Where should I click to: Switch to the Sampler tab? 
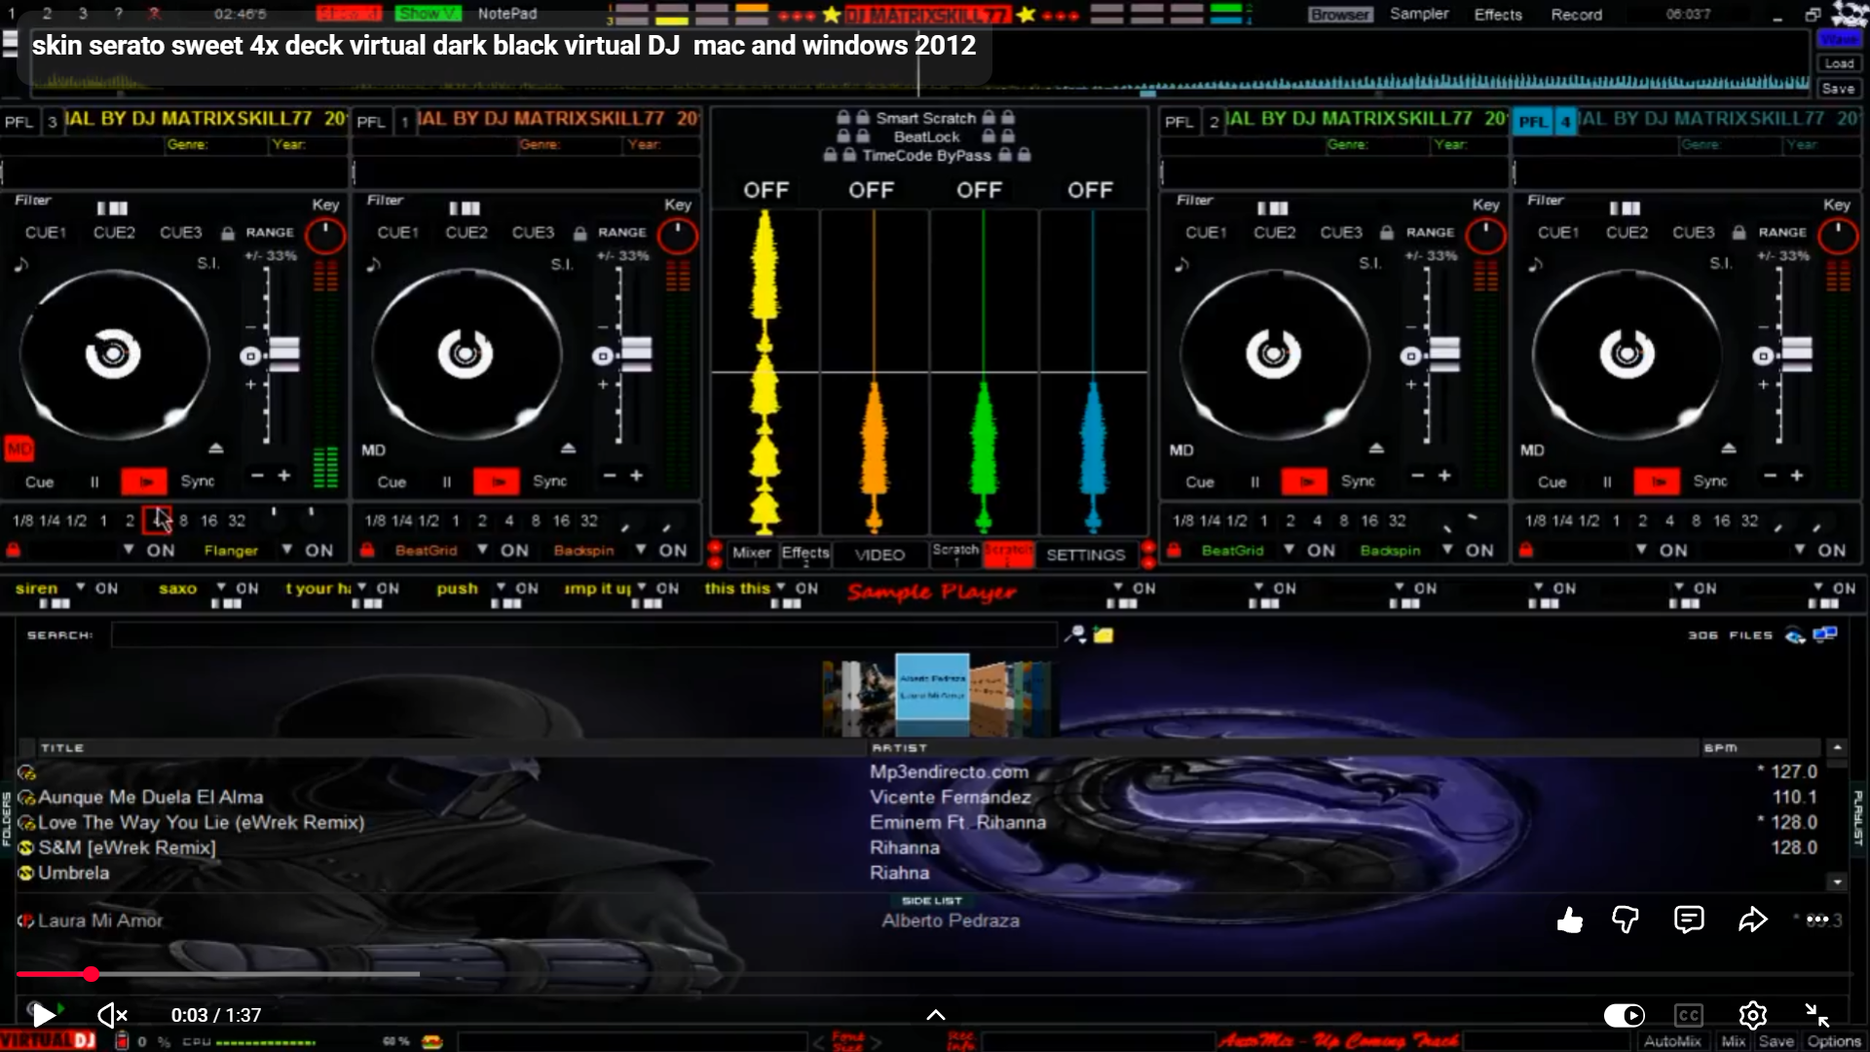pyautogui.click(x=1419, y=14)
